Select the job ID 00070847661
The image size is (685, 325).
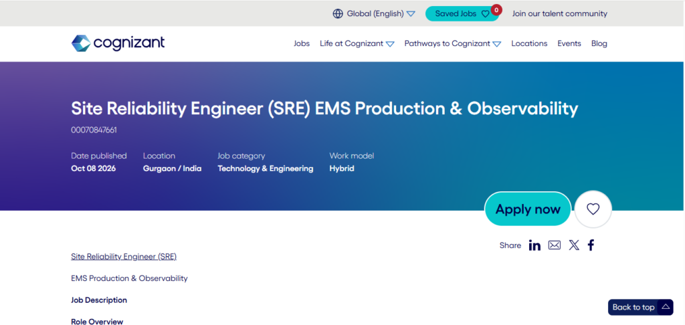coord(94,130)
